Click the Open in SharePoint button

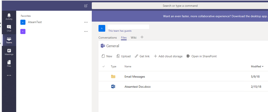click(202, 56)
